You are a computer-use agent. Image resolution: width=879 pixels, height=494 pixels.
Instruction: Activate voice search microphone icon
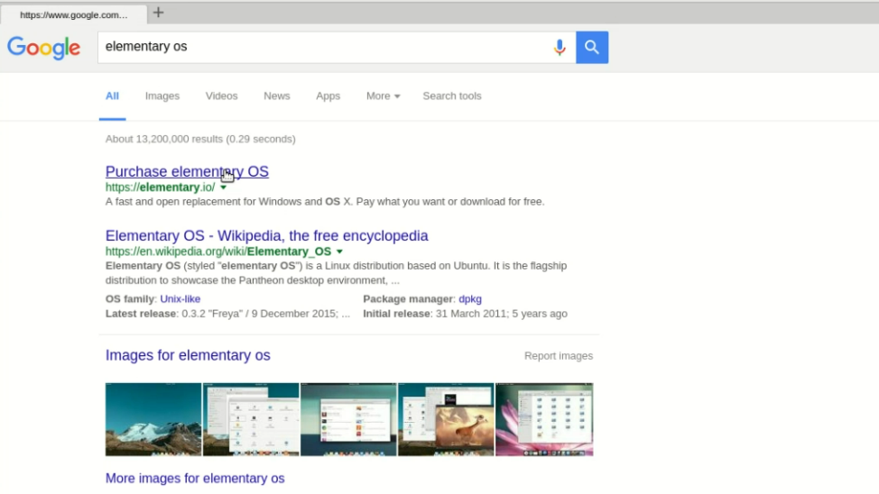click(x=559, y=48)
